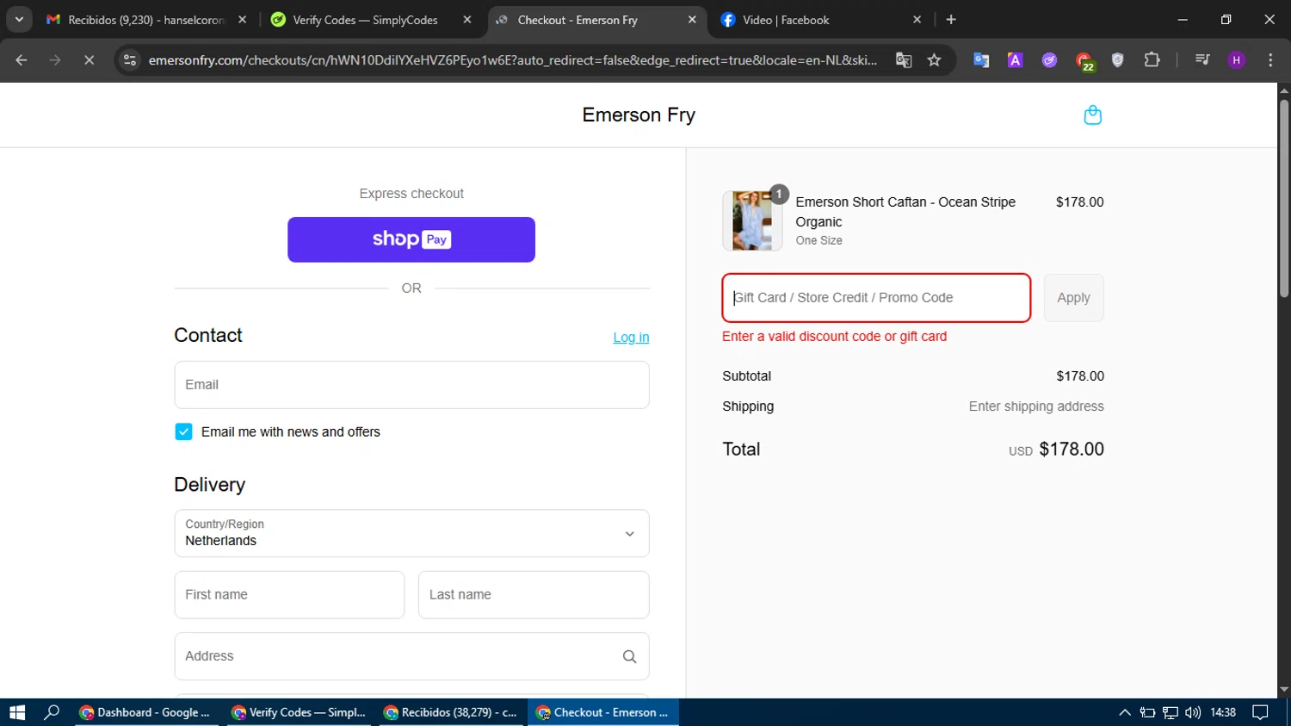Click the Subtotal label
This screenshot has width=1291, height=726.
click(746, 376)
